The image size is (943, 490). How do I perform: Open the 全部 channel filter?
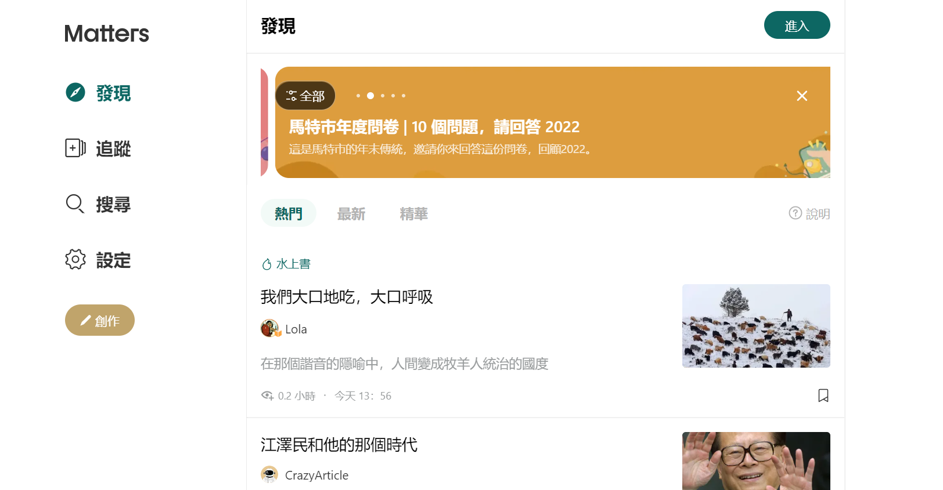305,96
